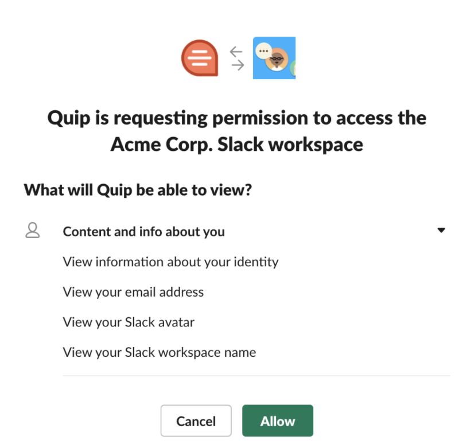467x444 pixels.
Task: Click the right-pointing arrow between the logos
Action: tap(236, 65)
